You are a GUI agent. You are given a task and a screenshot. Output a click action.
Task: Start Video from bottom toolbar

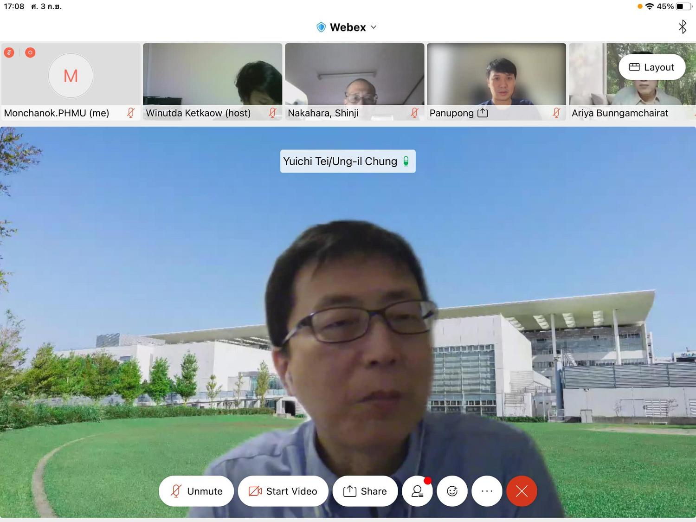pyautogui.click(x=283, y=491)
